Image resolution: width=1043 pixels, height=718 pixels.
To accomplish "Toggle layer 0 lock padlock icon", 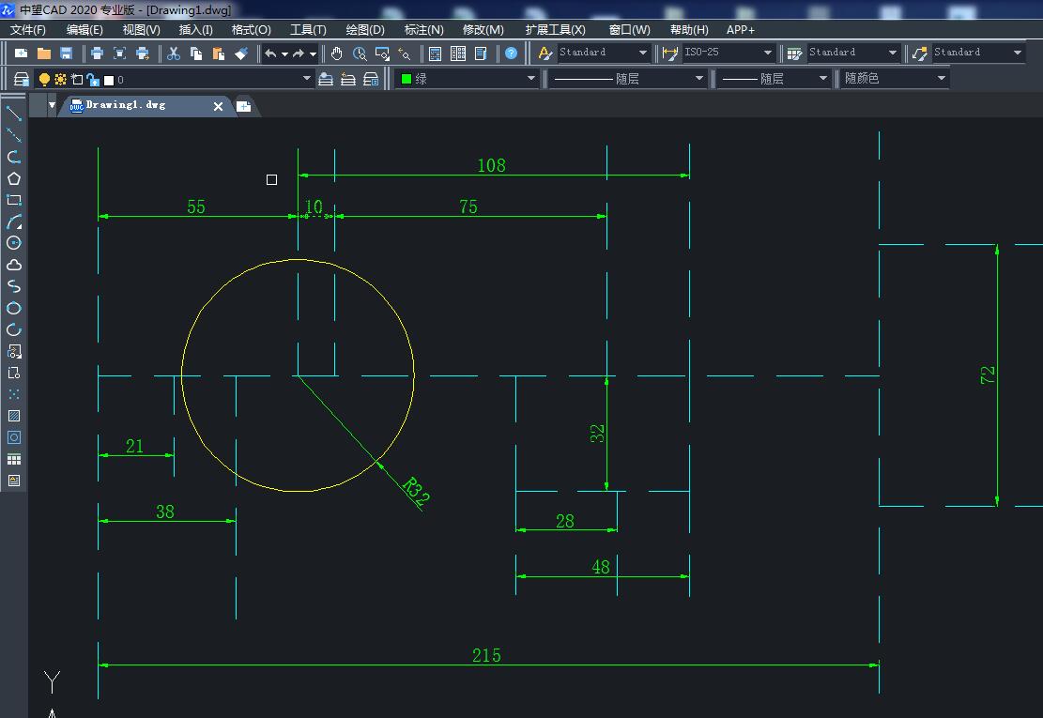I will (92, 80).
